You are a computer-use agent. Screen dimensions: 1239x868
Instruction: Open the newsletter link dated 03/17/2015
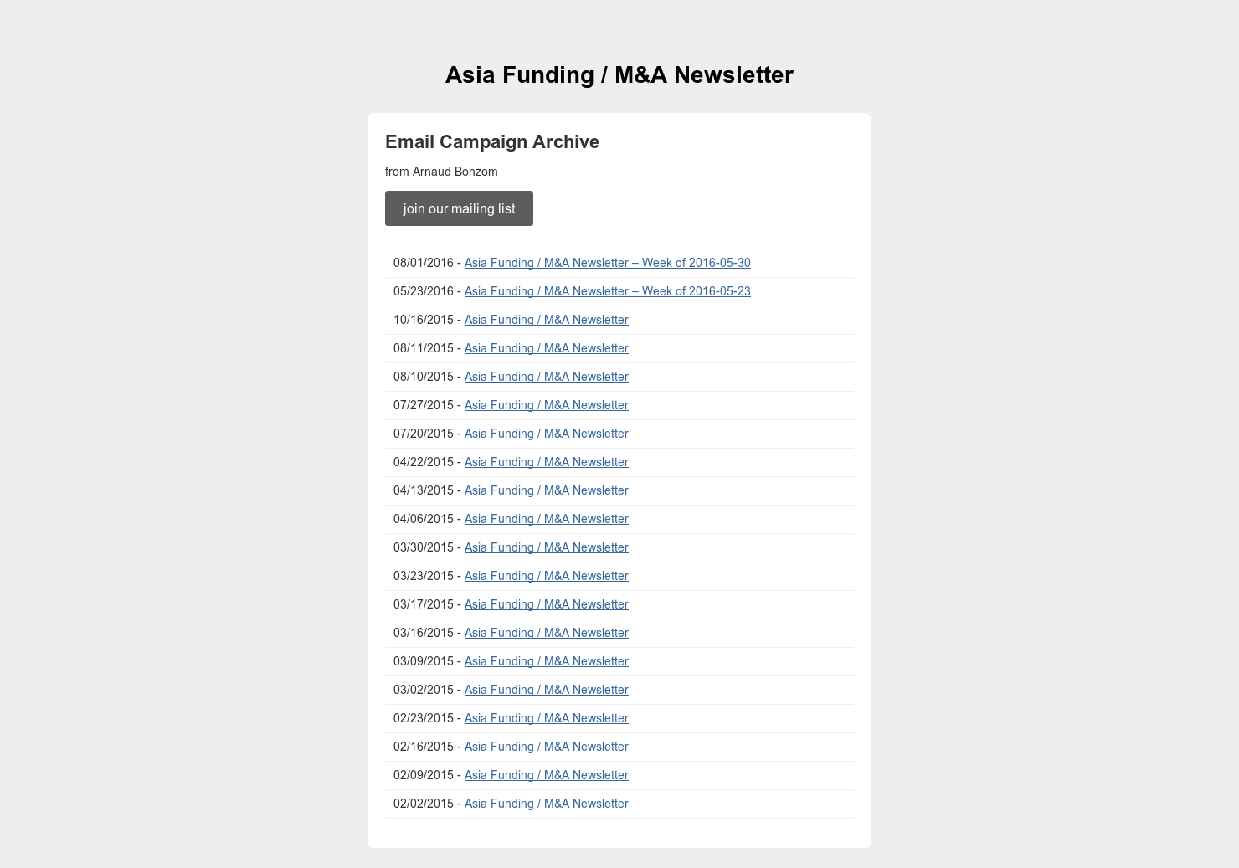click(x=547, y=604)
